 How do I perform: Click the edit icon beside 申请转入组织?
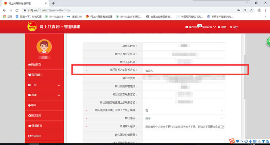coord(222,127)
